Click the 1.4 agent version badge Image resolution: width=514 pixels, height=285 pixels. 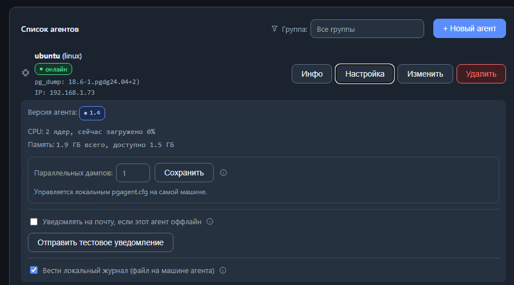click(92, 113)
